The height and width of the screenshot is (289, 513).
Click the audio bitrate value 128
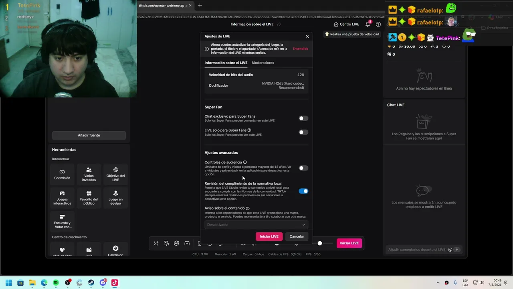(301, 75)
